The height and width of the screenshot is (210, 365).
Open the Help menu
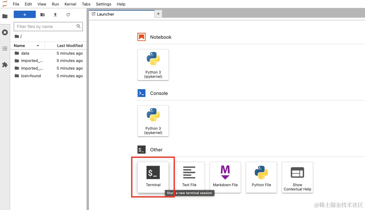click(x=121, y=4)
